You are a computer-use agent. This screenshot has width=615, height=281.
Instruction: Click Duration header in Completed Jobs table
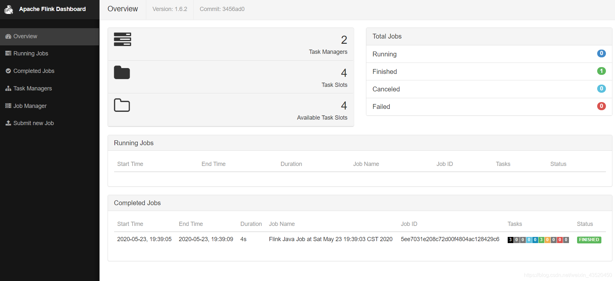[x=251, y=224]
